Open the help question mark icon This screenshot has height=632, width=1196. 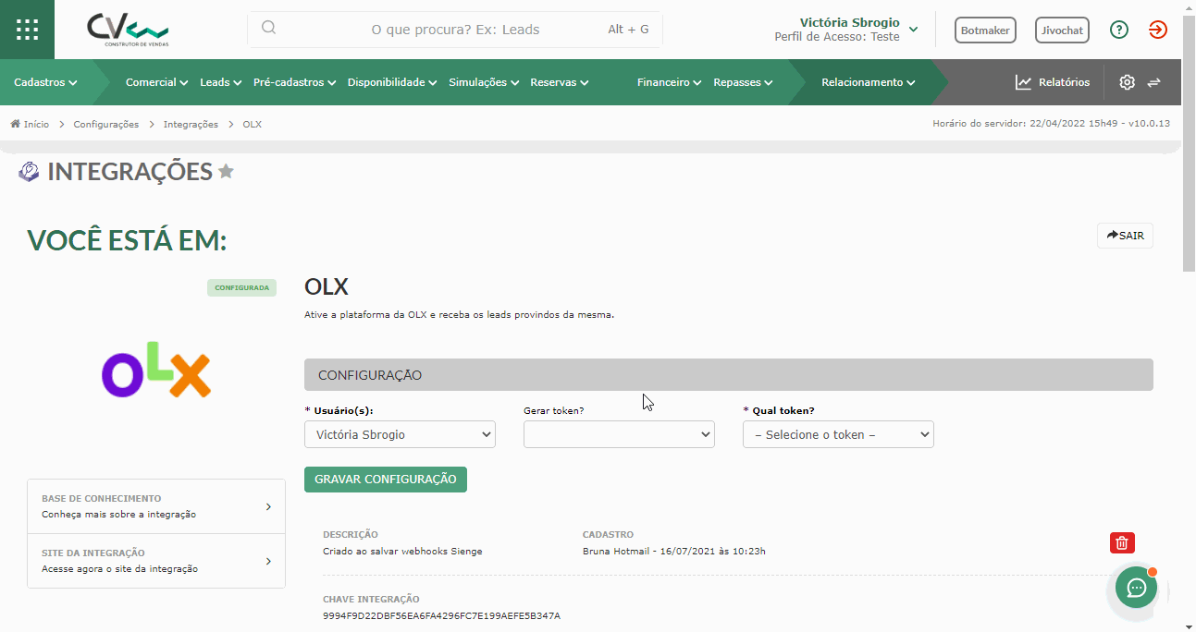[x=1119, y=30]
